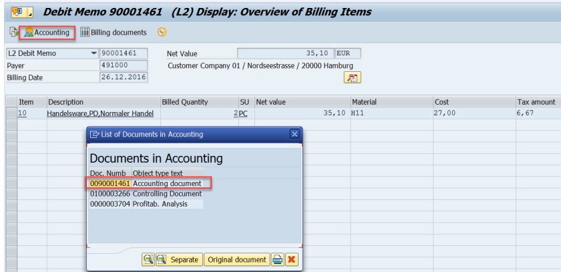Click the Accounting toolbar button
Screen dimensions: 561x272
(x=47, y=33)
